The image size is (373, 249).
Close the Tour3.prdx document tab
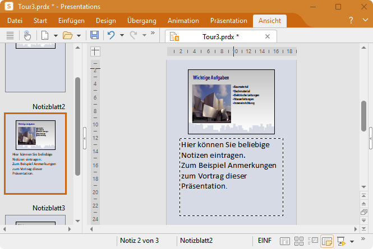click(x=268, y=37)
